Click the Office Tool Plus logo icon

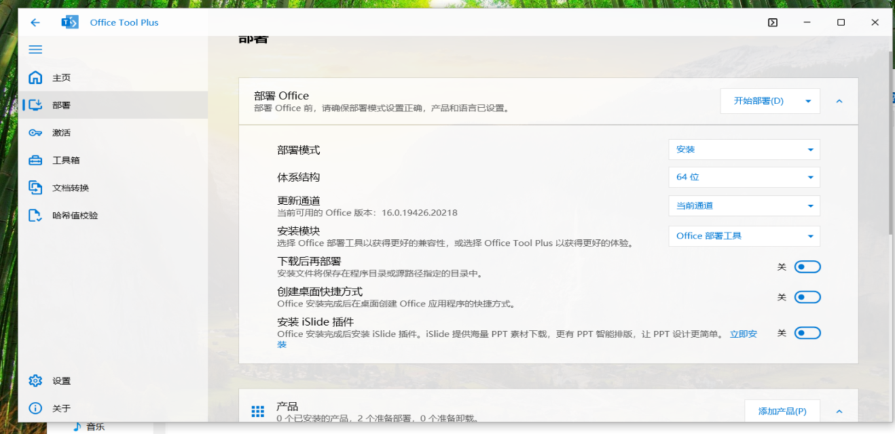pos(70,22)
